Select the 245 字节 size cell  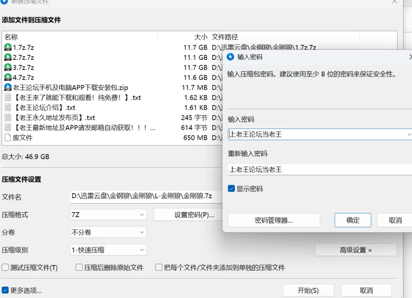(x=194, y=118)
